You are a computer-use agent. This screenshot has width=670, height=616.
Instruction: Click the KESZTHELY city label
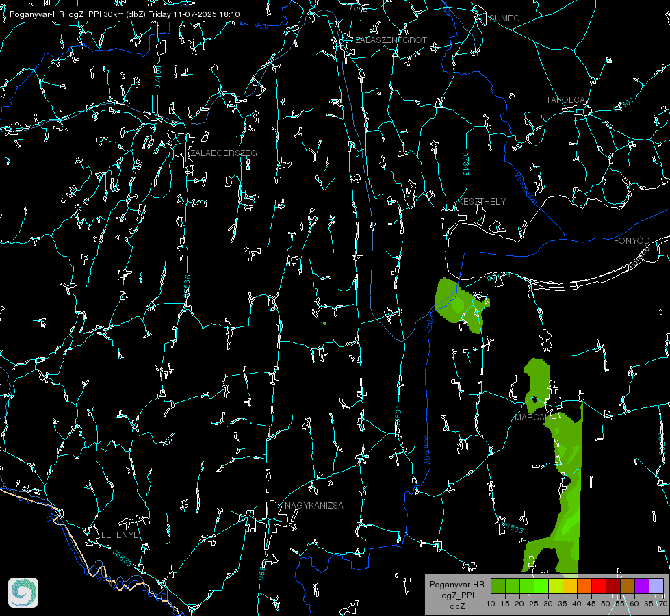point(482,202)
